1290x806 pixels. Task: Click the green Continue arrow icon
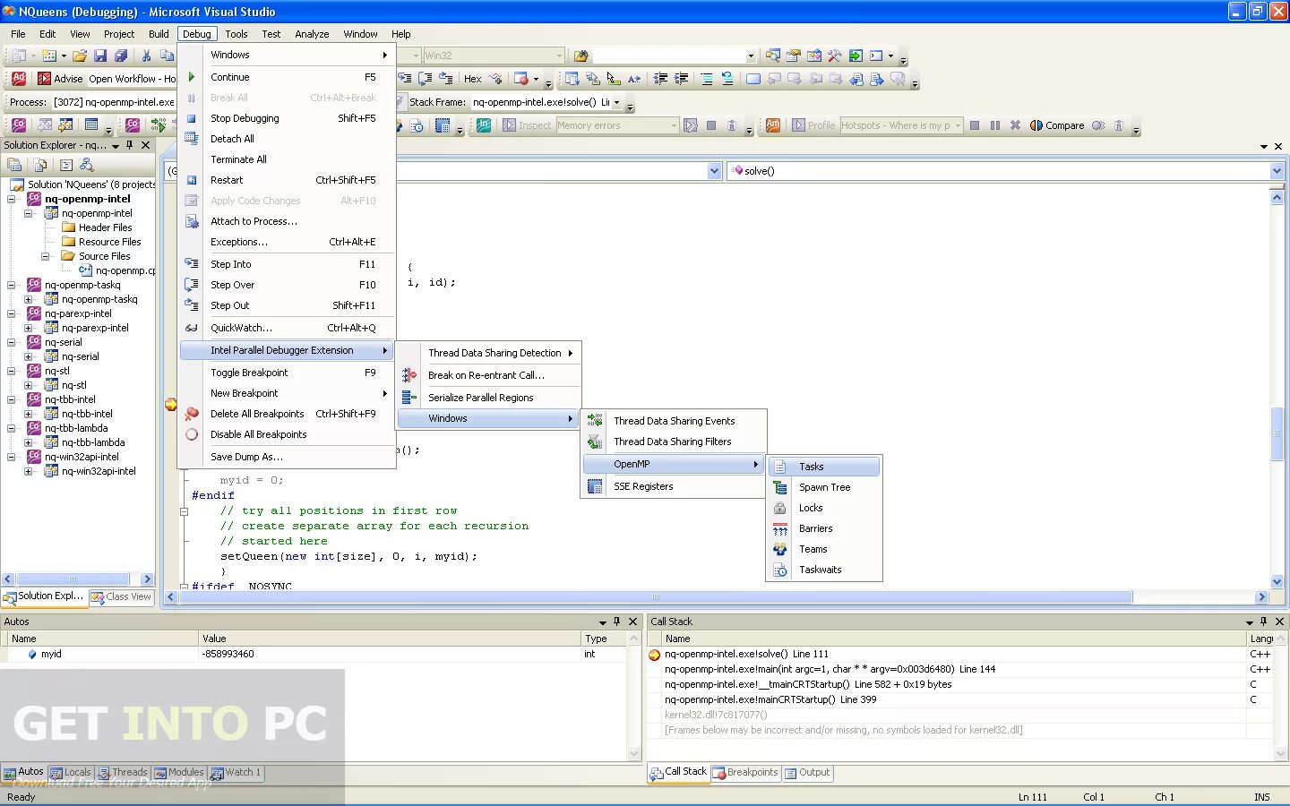tap(191, 77)
